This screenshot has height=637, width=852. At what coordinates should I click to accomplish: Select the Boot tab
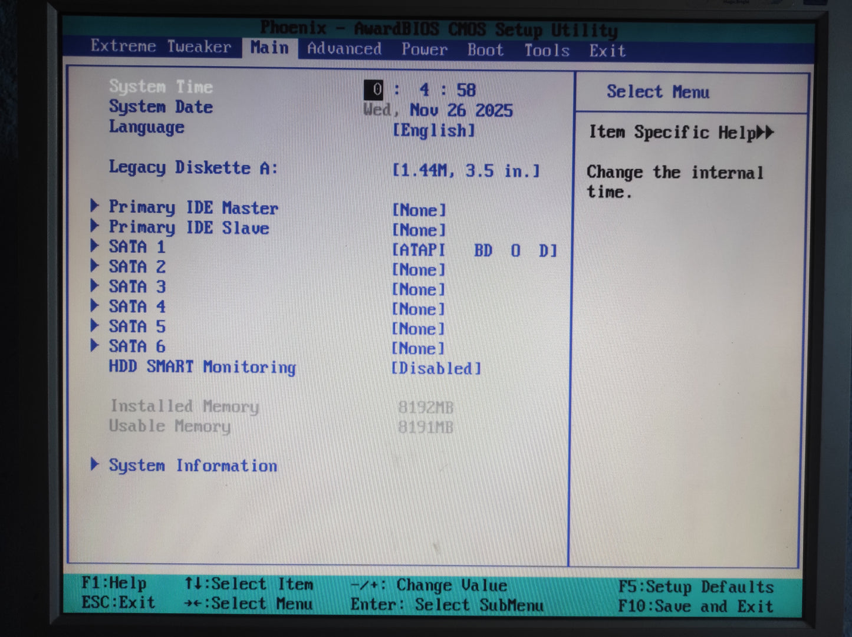[485, 50]
